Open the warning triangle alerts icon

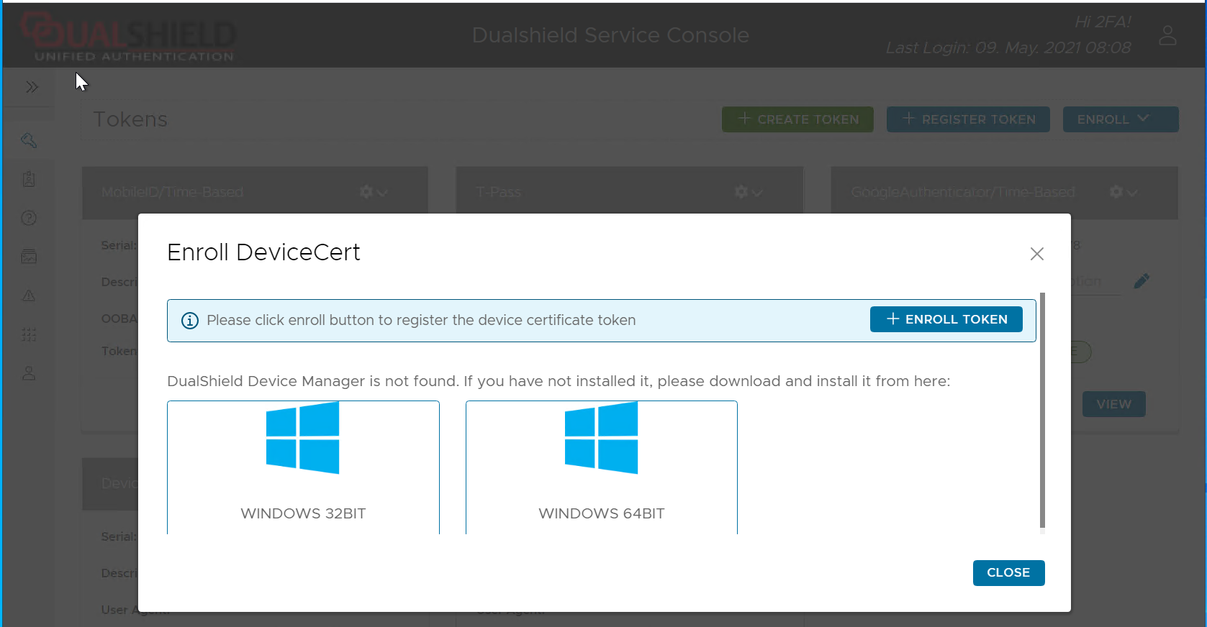29,296
